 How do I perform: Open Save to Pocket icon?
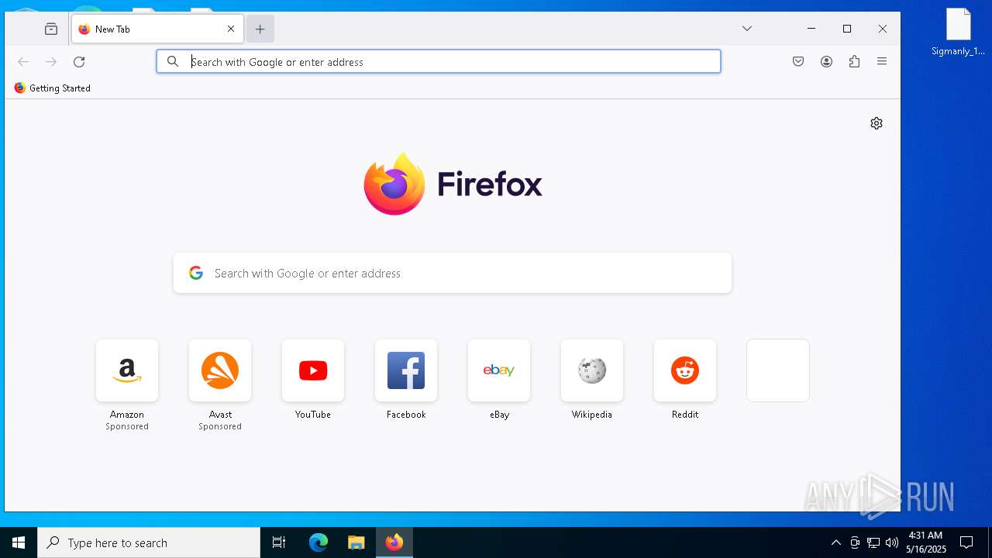(x=798, y=61)
